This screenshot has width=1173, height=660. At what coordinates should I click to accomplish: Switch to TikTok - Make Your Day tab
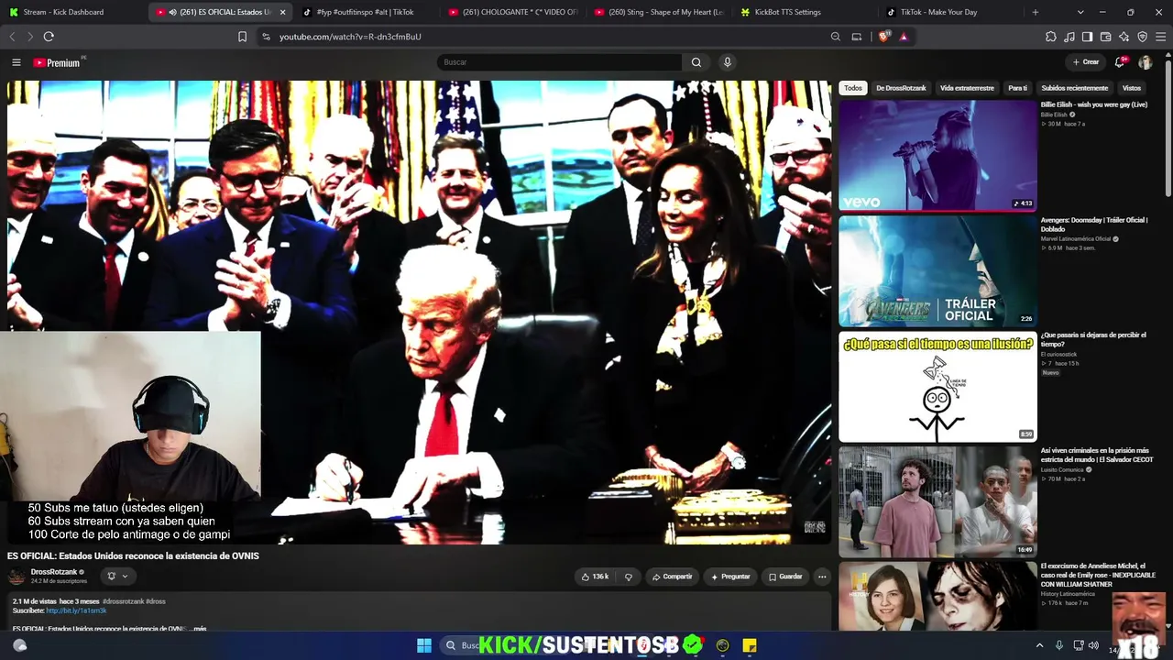pos(951,12)
